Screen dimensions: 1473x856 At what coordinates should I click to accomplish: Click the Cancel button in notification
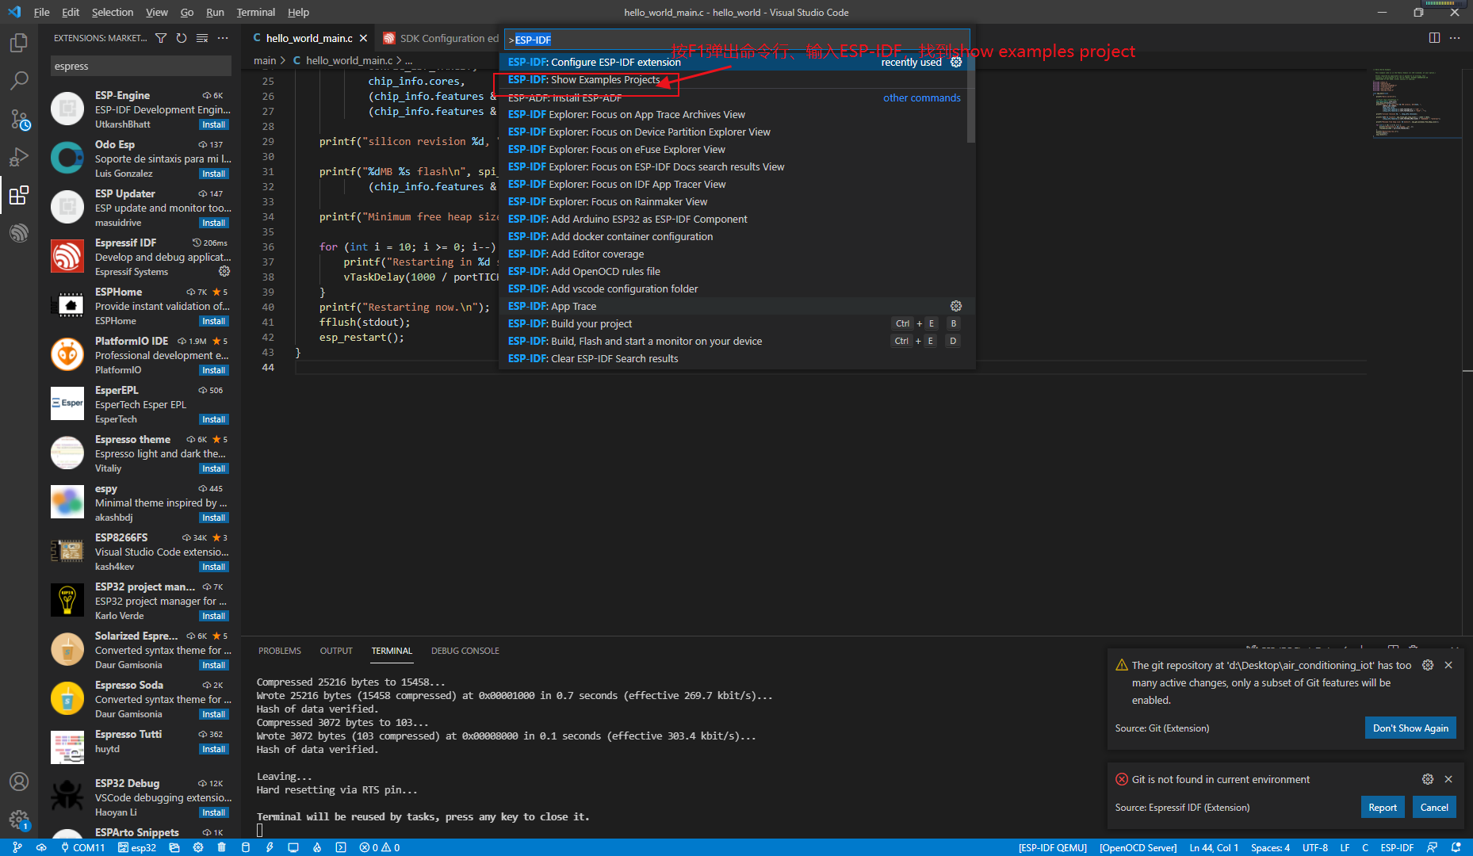pos(1434,808)
